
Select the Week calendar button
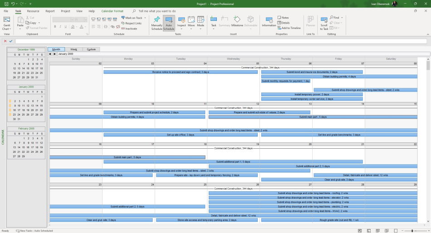click(73, 49)
